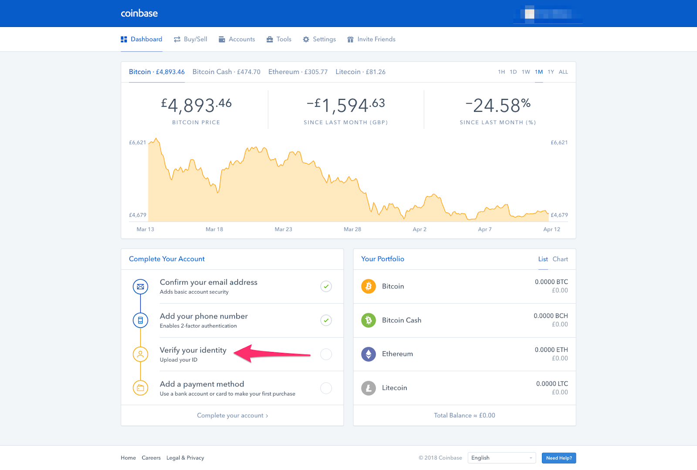Click the 0.0000 ETH balance value
The image size is (697, 470).
pyautogui.click(x=552, y=350)
